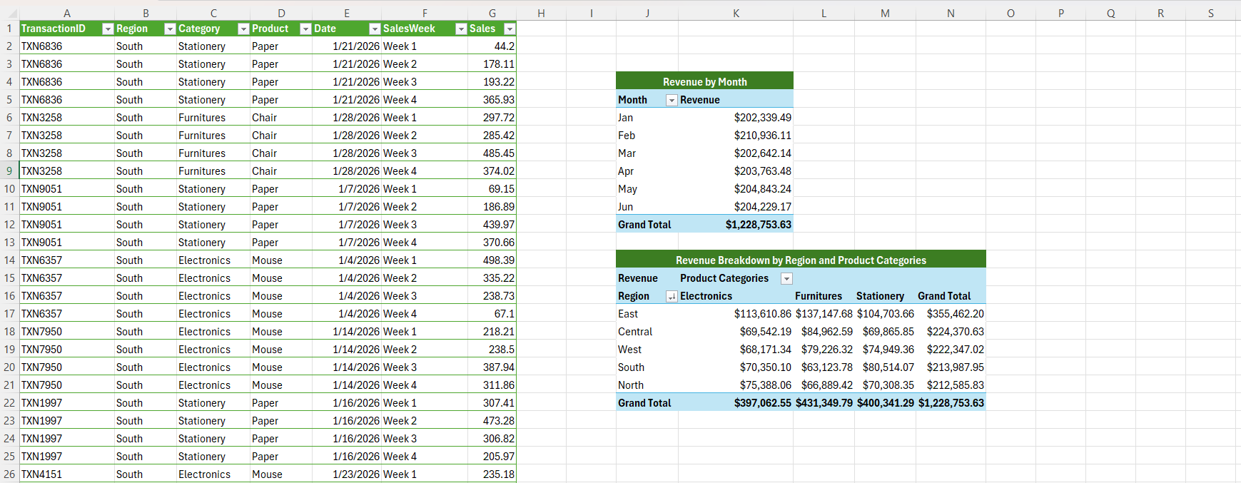Select column N header

tap(951, 13)
